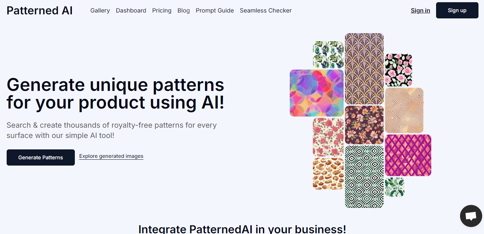Follow the Explore generated images link
484x234 pixels.
(x=111, y=156)
